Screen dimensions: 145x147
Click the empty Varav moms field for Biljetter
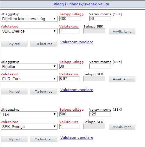point(100,66)
